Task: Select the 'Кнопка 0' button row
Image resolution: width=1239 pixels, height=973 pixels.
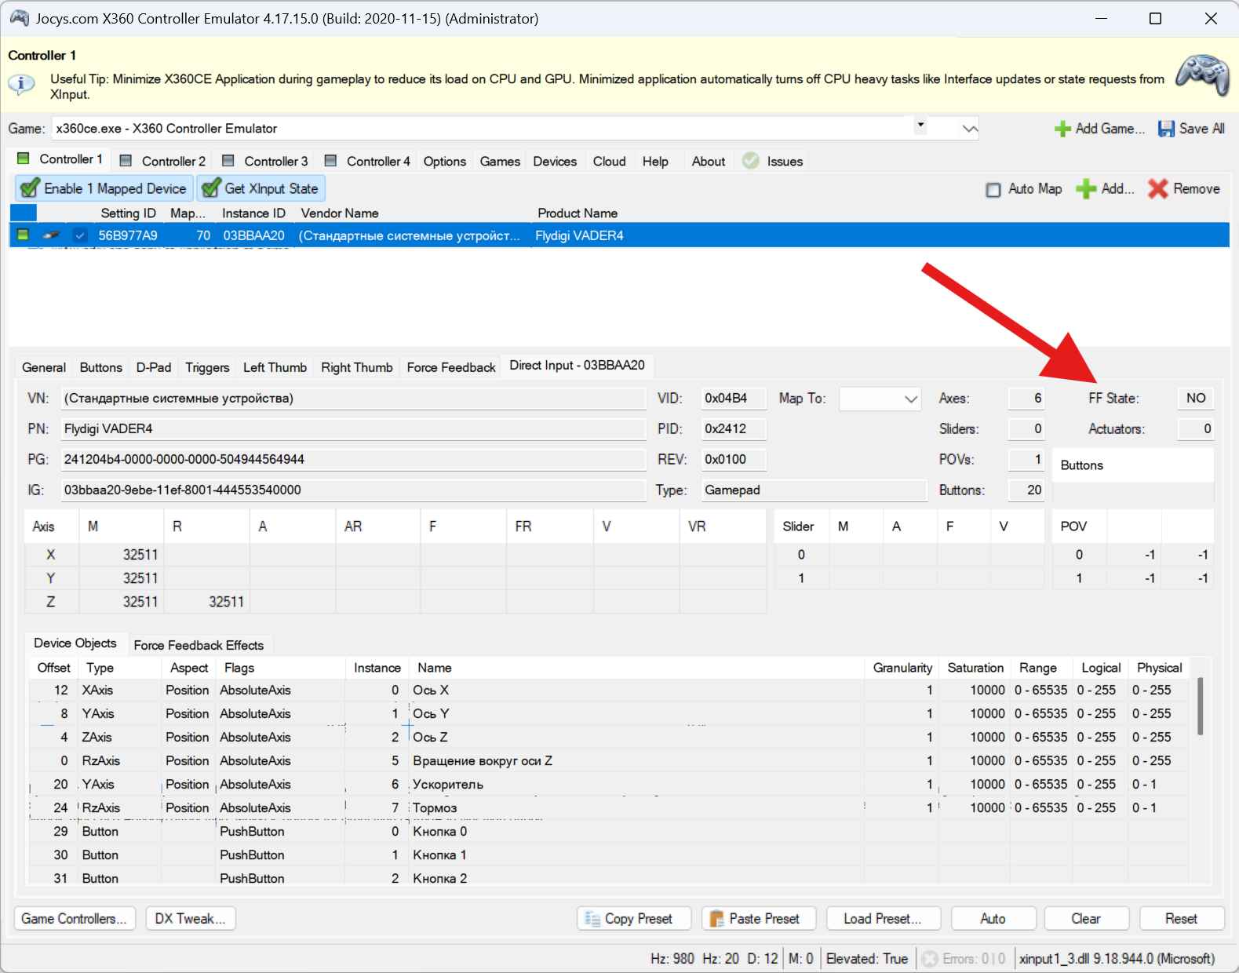Action: pyautogui.click(x=610, y=832)
